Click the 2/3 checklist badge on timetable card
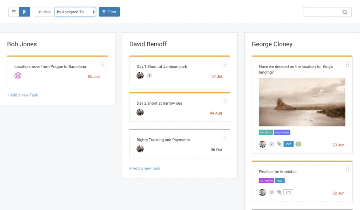Screen dimensions: 360x210 click(x=288, y=192)
